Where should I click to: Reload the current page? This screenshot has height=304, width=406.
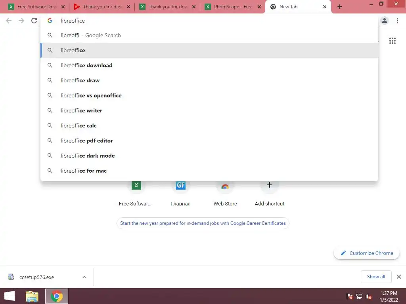pyautogui.click(x=34, y=21)
